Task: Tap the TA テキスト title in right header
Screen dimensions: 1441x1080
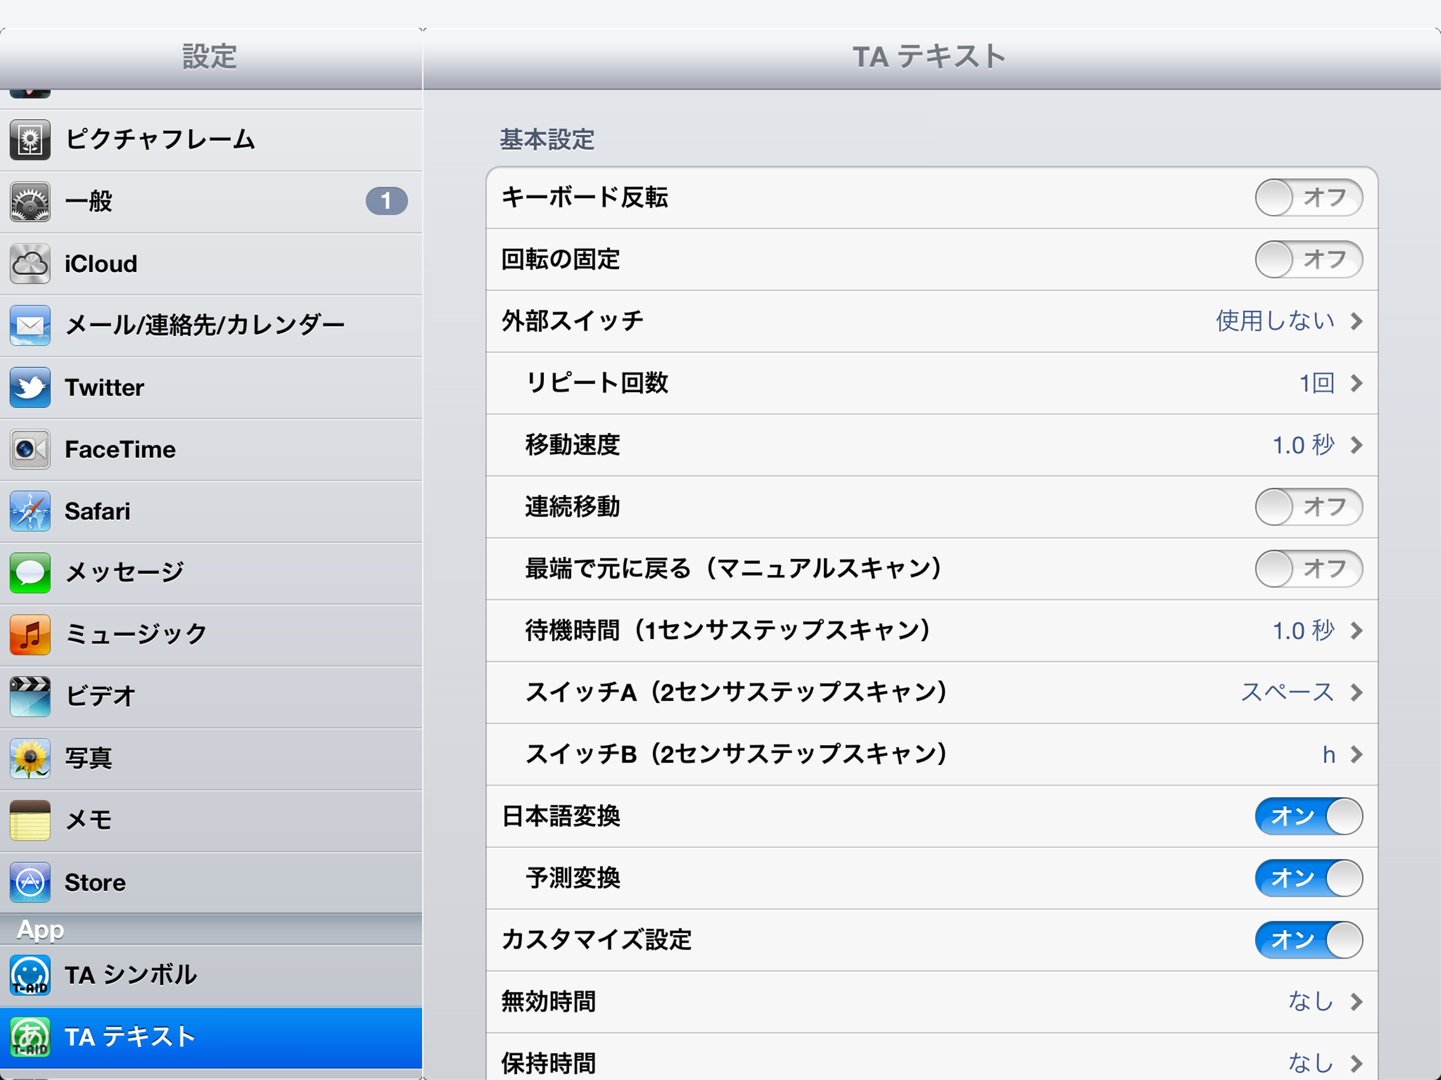Action: [x=929, y=56]
